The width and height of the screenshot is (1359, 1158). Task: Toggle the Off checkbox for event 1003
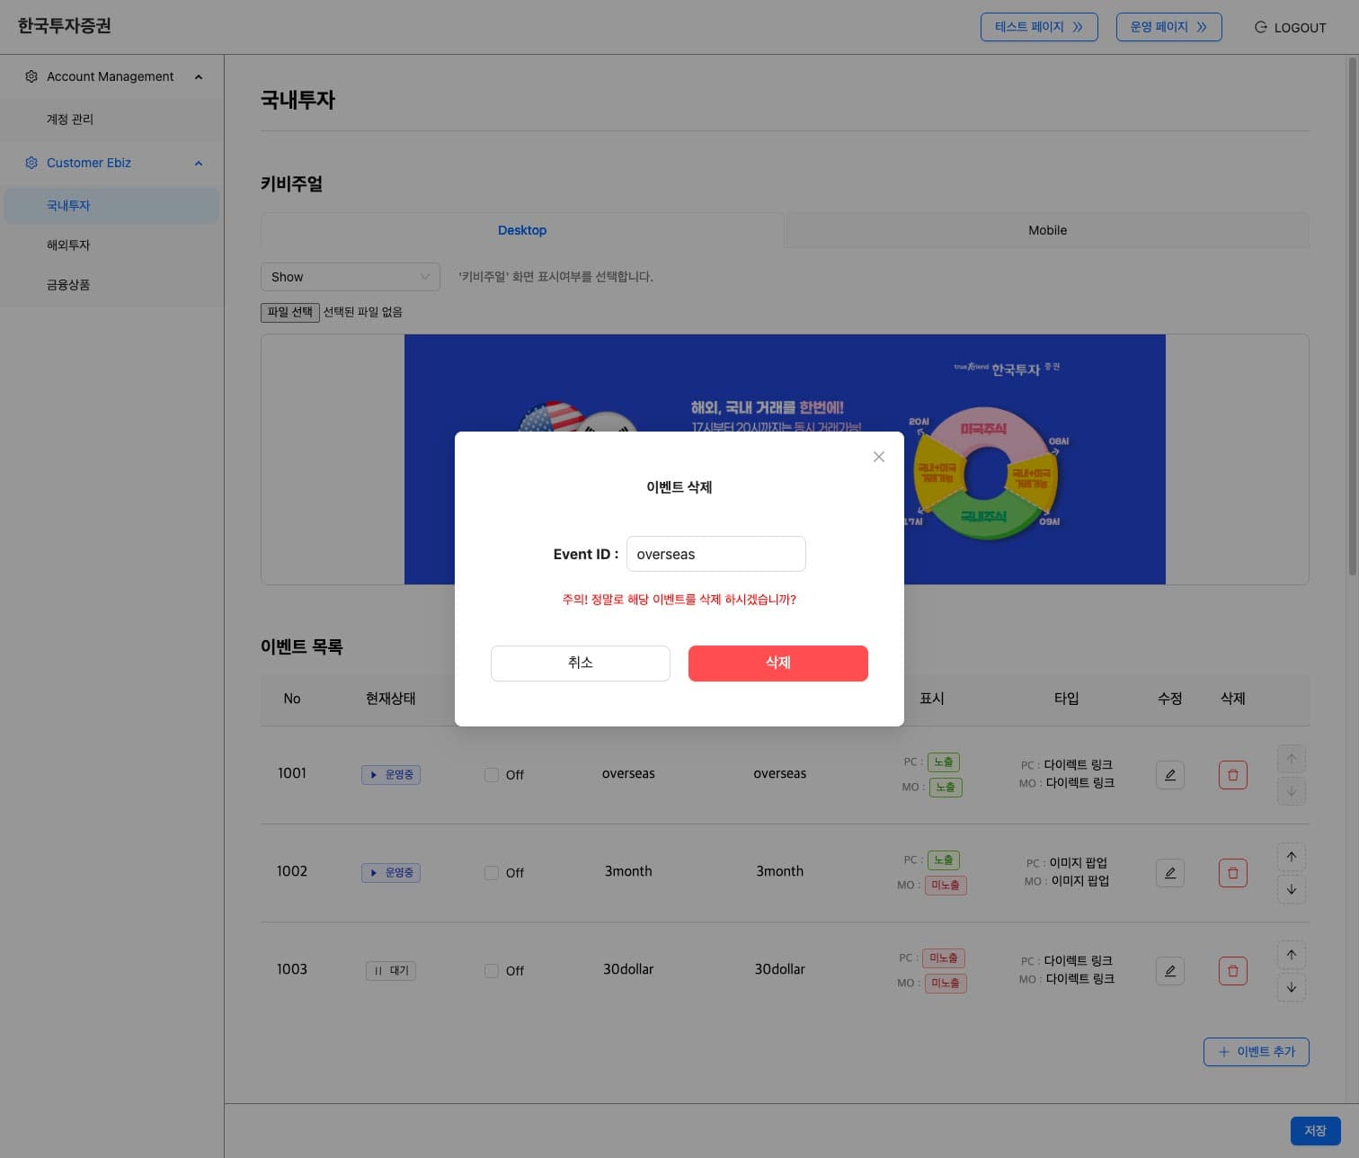492,971
